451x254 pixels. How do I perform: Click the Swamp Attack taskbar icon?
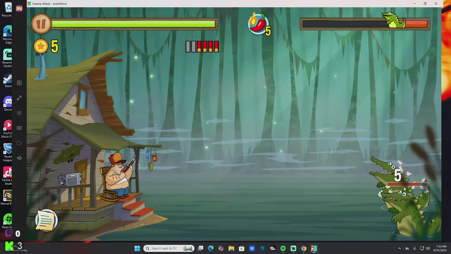coord(314,248)
